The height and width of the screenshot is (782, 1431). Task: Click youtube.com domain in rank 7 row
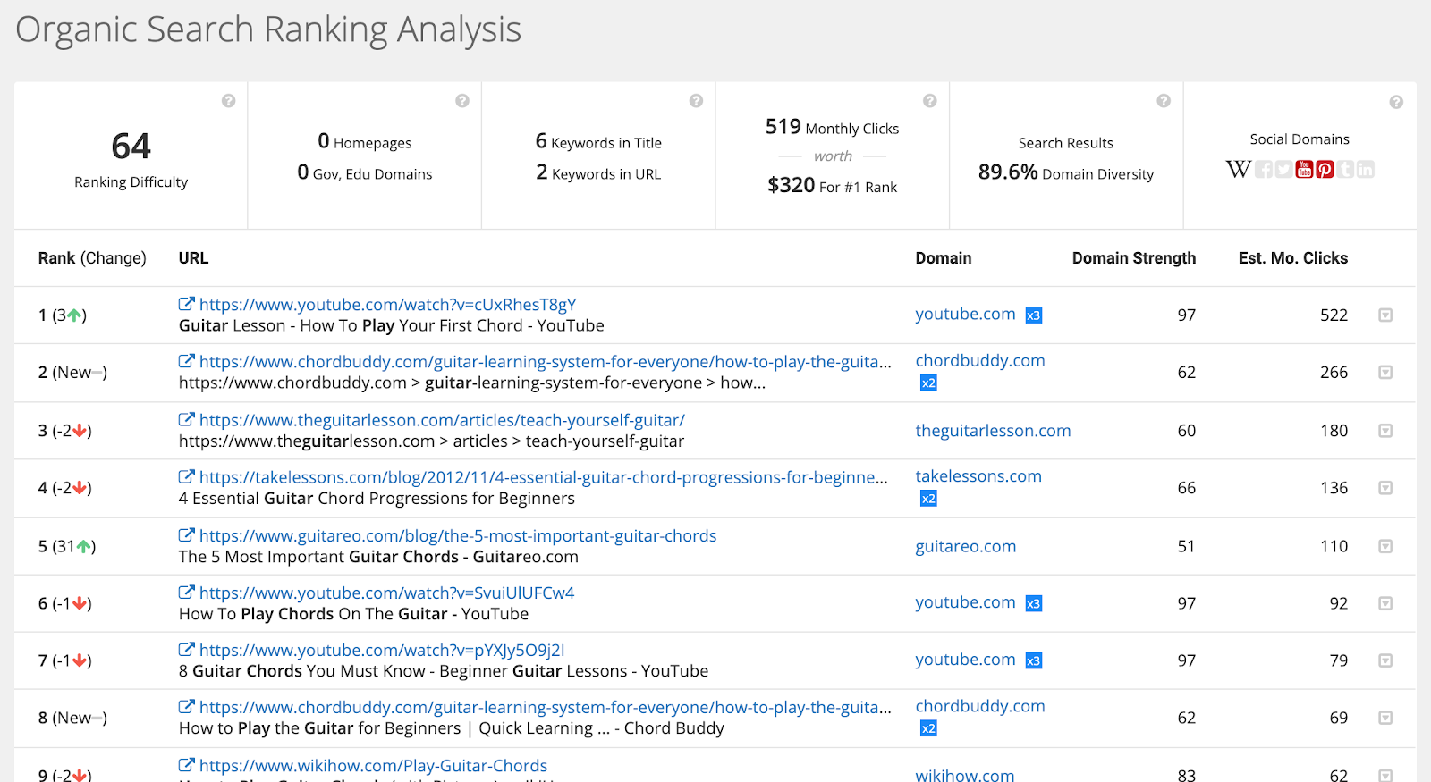pyautogui.click(x=965, y=660)
